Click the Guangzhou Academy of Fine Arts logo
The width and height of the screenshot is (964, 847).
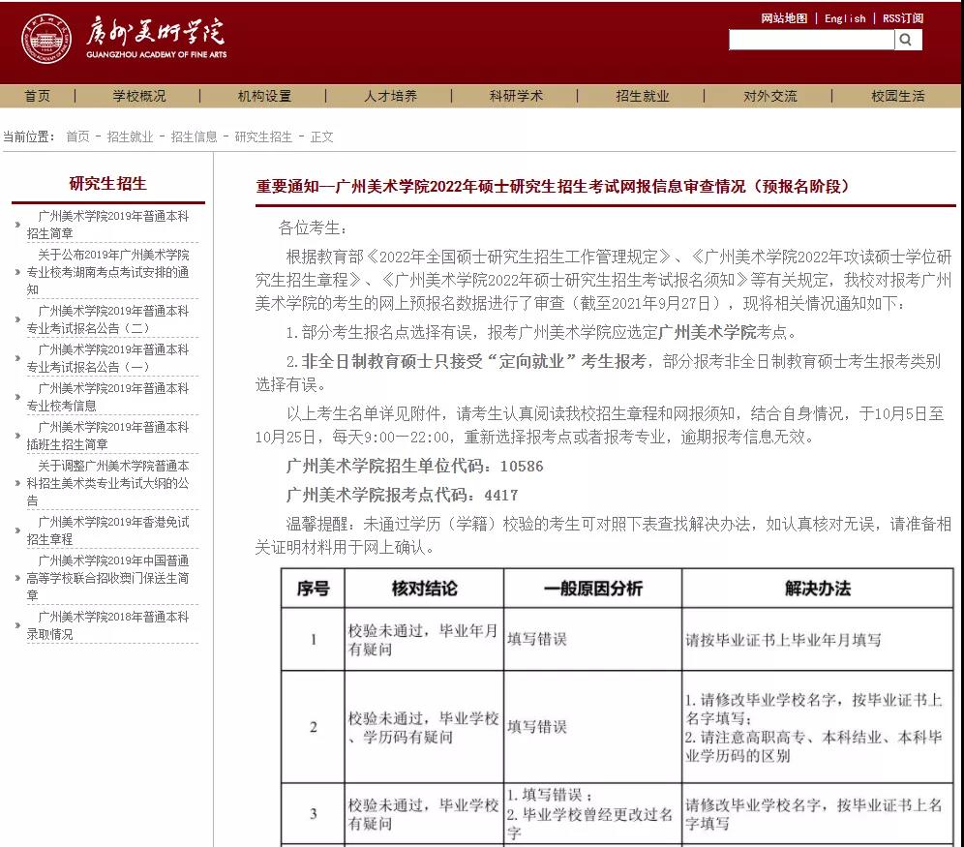124,38
